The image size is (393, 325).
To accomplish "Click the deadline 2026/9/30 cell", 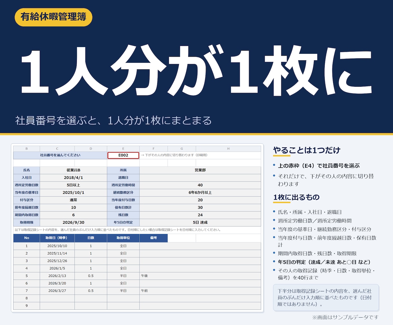I will (x=73, y=222).
